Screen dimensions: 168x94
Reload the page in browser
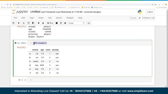(x=8, y=4)
